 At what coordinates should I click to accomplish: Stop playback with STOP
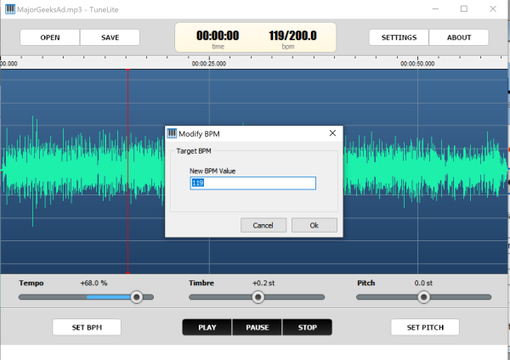click(x=307, y=327)
